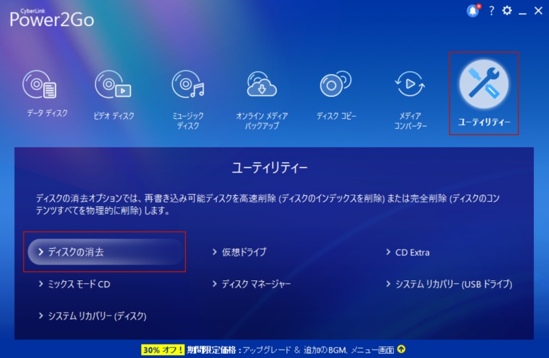This screenshot has height=358, width=549.
Task: Open the データ ディスク (Data Disc) icon
Action: tap(40, 85)
